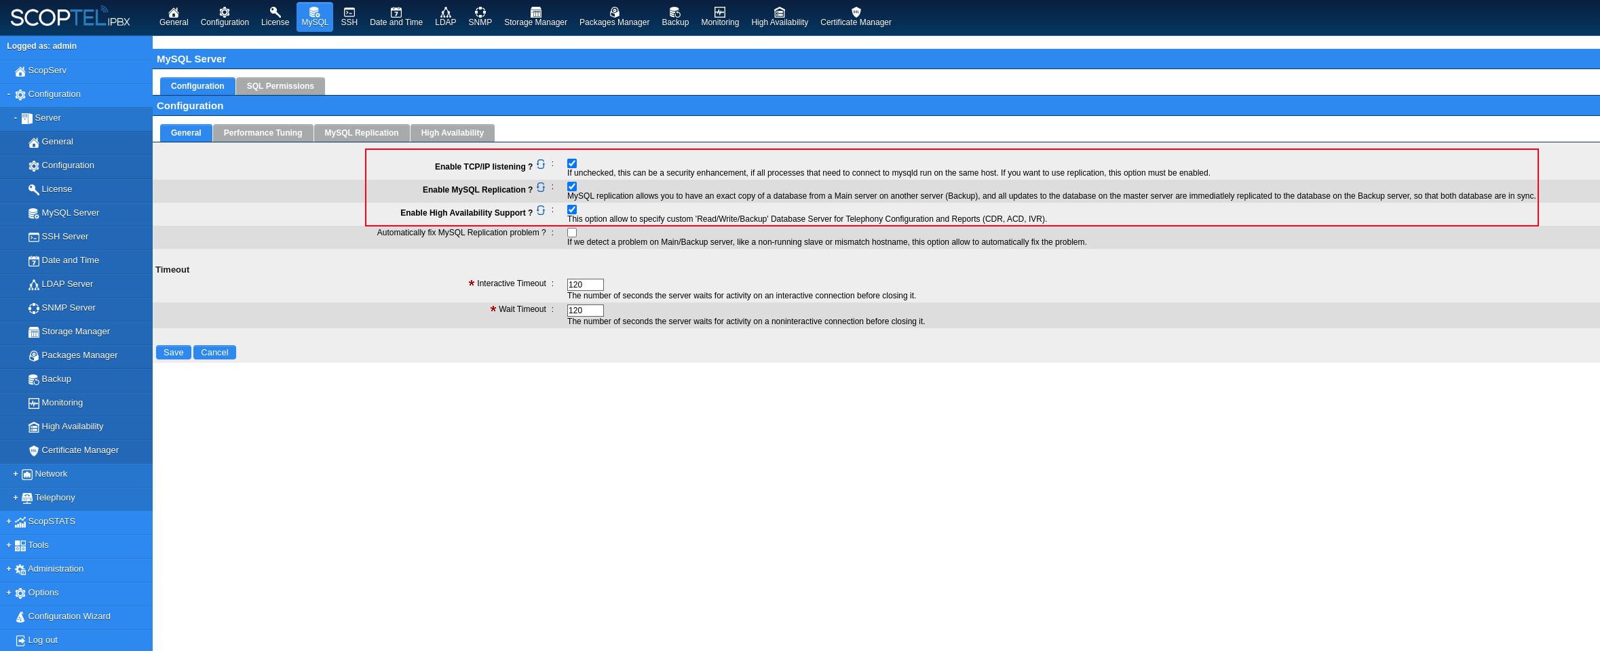This screenshot has width=1600, height=651.
Task: Expand the Tools sidebar section
Action: [8, 545]
